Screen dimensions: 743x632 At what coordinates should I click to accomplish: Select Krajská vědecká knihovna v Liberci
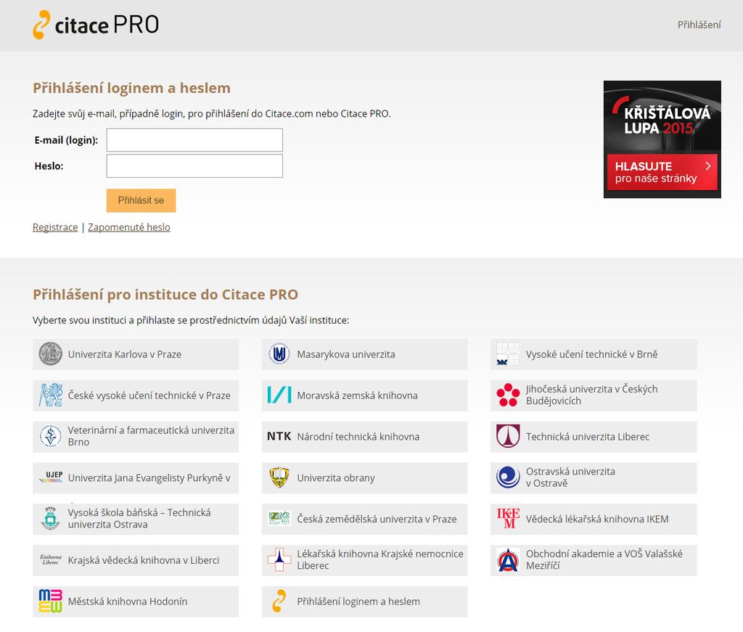coord(136,560)
